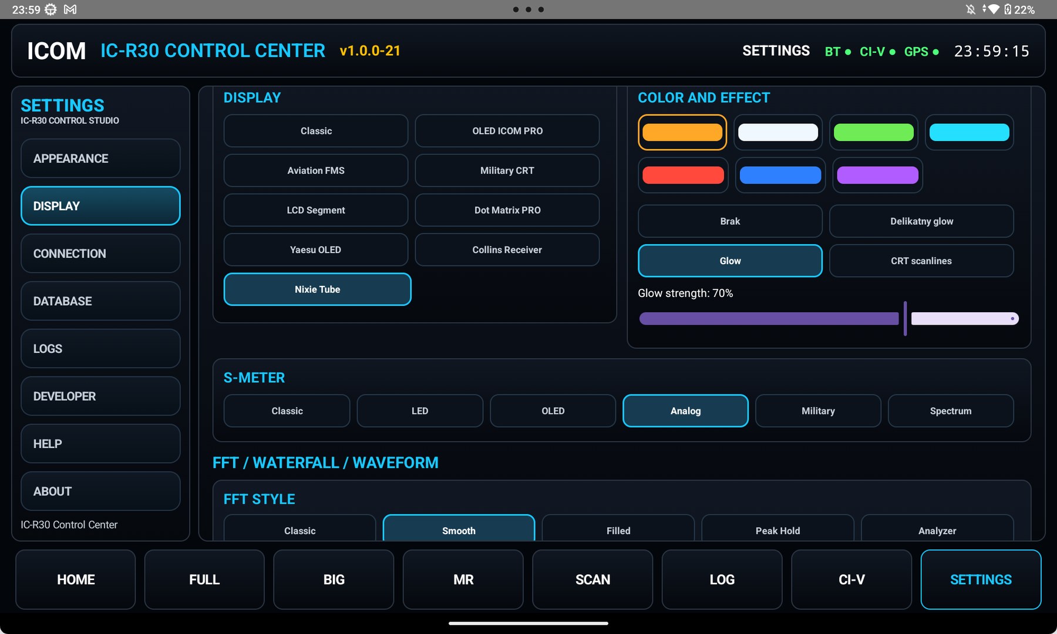Viewport: 1057px width, 634px height.
Task: Open the Gmail notification icon
Action: [x=70, y=9]
